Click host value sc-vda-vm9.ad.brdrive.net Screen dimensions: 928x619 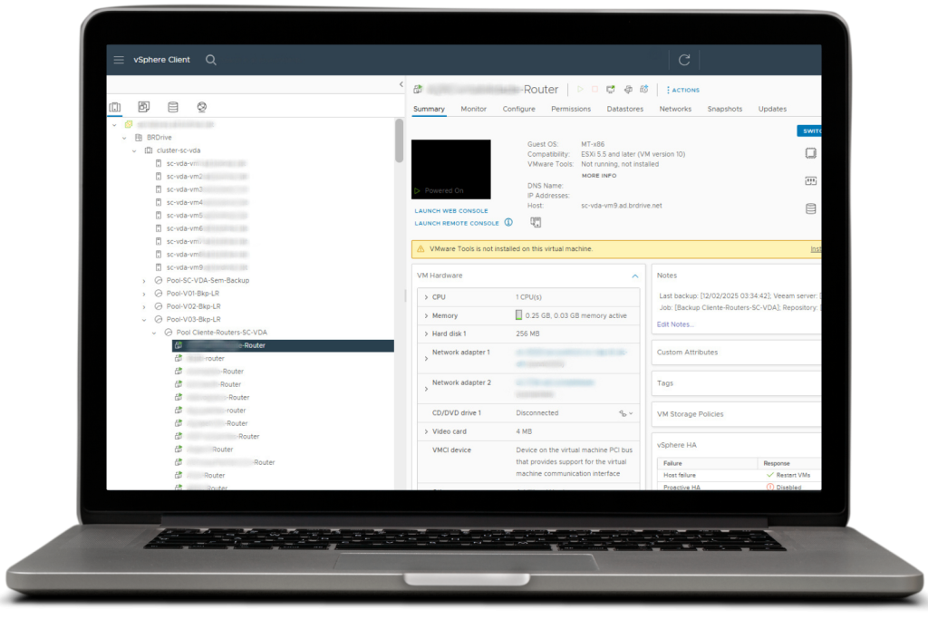pos(622,206)
